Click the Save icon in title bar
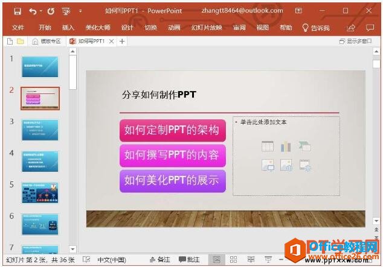Screen dimensions: 383x267 click(x=18, y=11)
